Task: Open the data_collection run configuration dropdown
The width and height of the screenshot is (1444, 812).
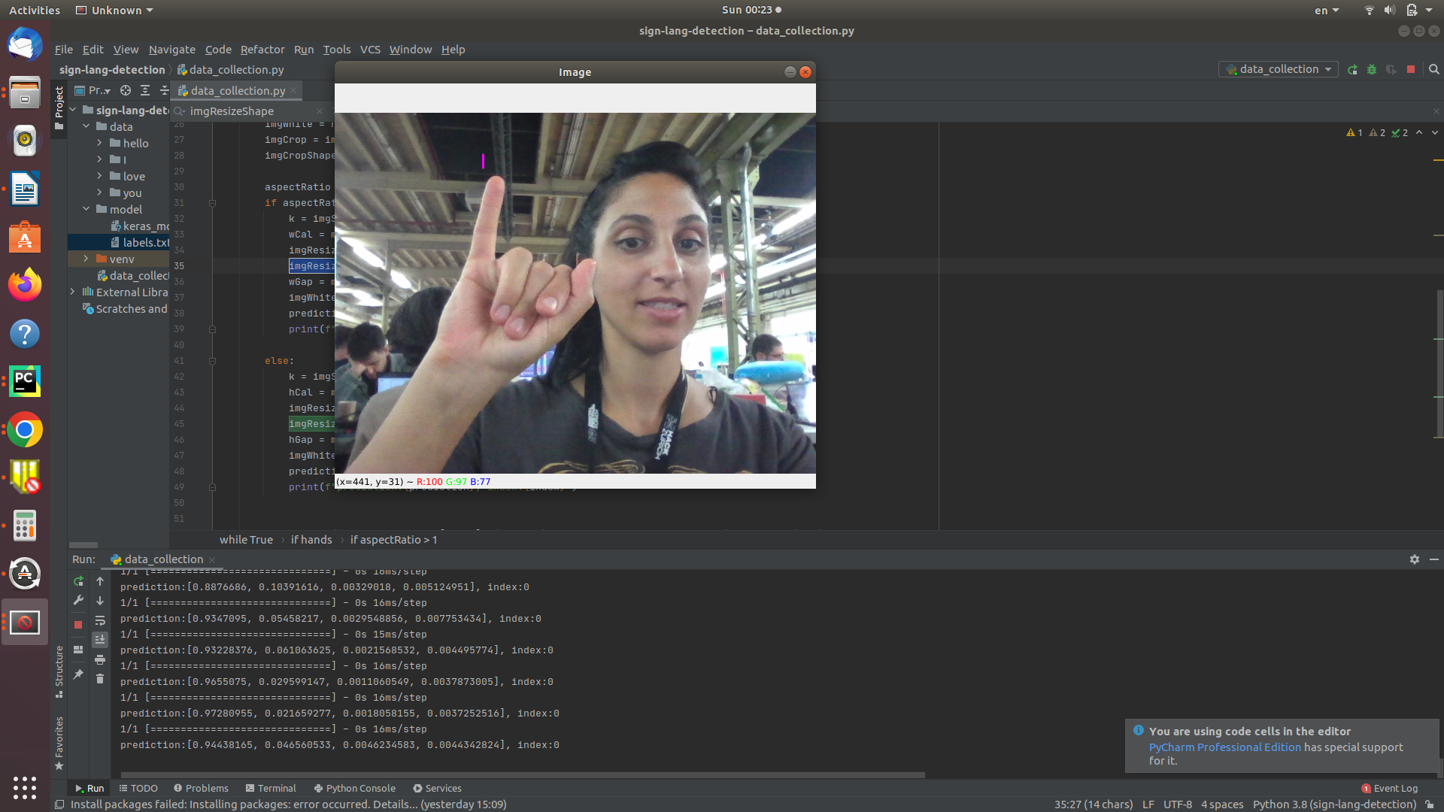Action: [1279, 69]
